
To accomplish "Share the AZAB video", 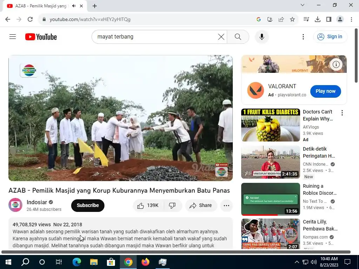I will point(201,205).
